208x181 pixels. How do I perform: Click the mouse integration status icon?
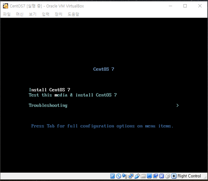168,176
